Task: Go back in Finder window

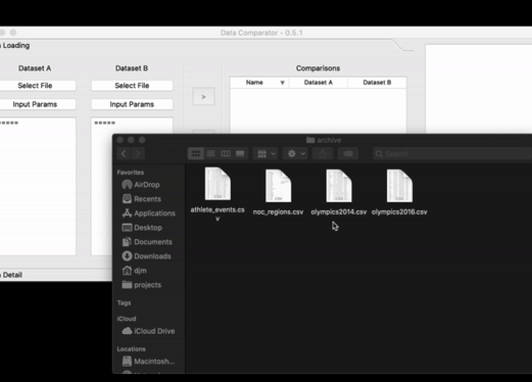Action: 124,154
